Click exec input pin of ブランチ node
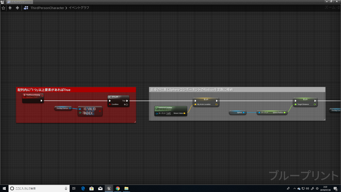This screenshot has height=192, width=341. [x=110, y=101]
